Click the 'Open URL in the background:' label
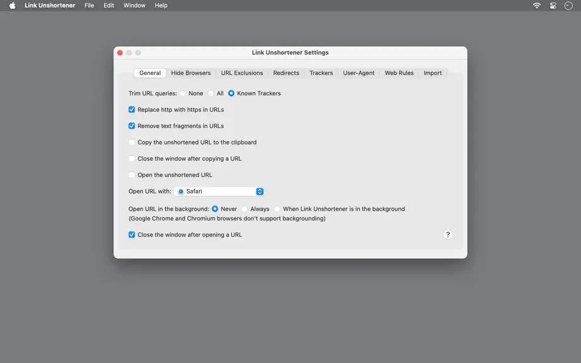 pos(169,209)
